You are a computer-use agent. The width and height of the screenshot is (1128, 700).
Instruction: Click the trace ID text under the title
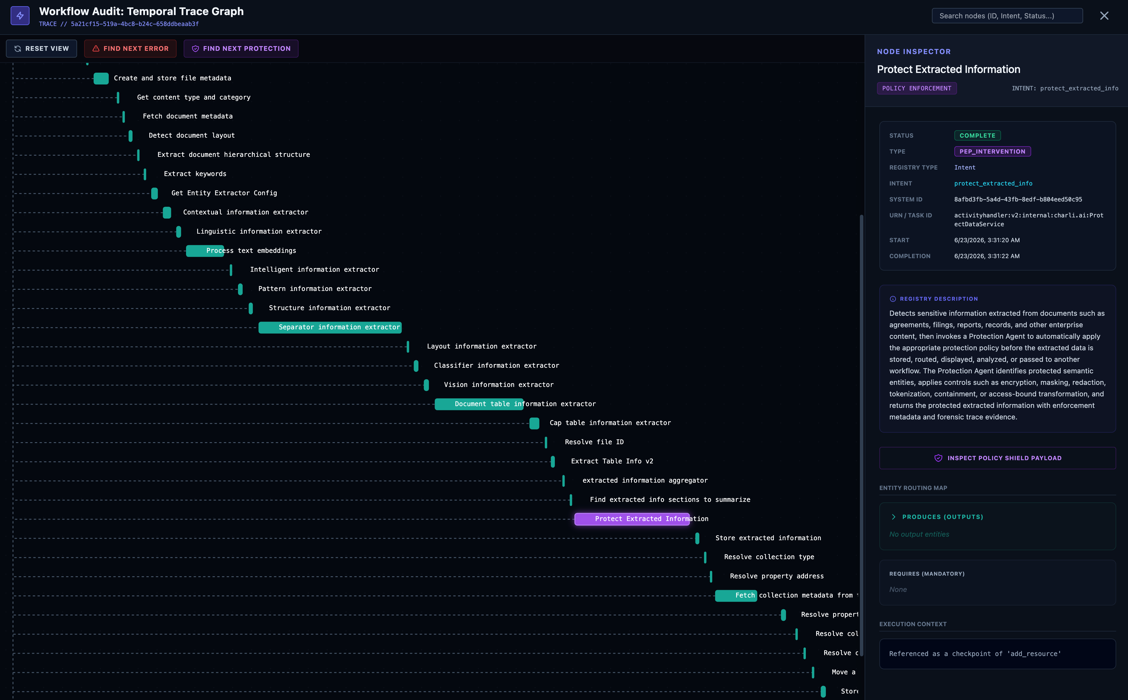click(x=119, y=24)
